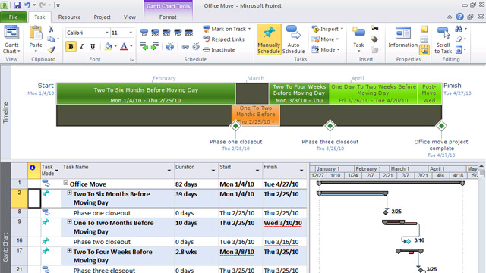Image resolution: width=486 pixels, height=273 pixels.
Task: Click the Fill down icon in Editing
Action: (x=459, y=49)
